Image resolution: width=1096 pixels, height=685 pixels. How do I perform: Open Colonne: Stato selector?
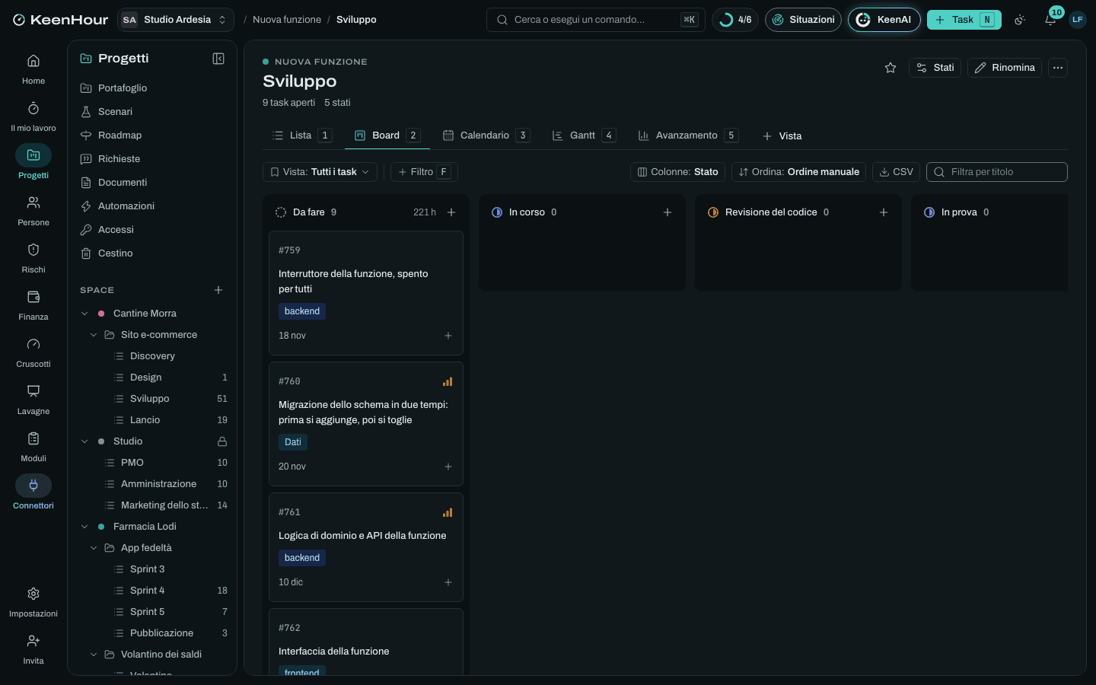(677, 172)
